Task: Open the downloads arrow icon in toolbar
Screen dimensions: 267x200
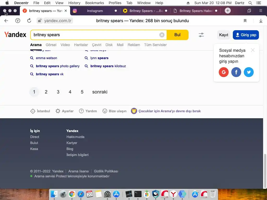Action: (261, 21)
